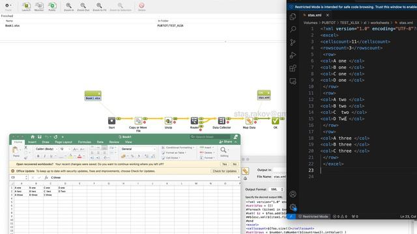This screenshot has width=417, height=234.
Task: Open the Excel Formulas ribbon tab
Action: coord(84,142)
